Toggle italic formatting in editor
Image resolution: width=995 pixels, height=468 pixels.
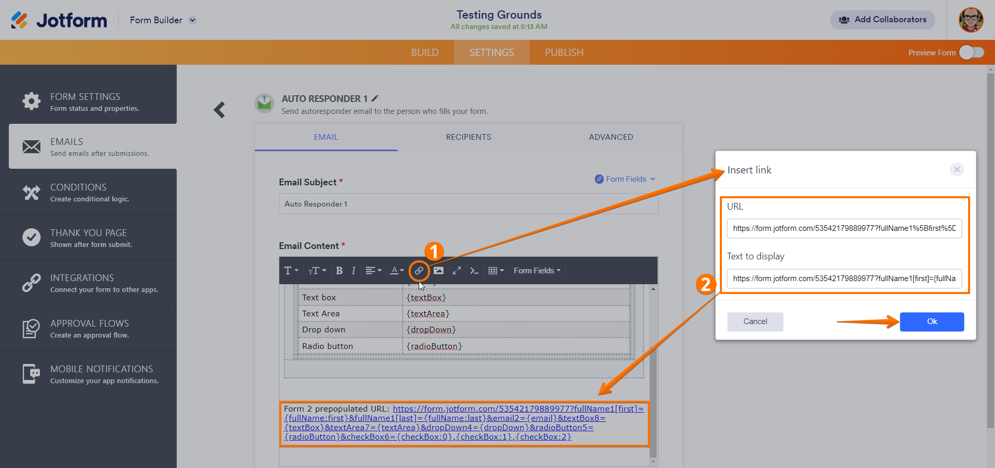point(353,271)
